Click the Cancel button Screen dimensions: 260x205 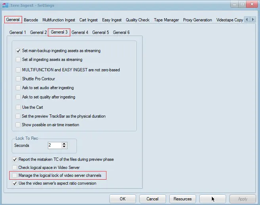pyautogui.click(x=152, y=199)
